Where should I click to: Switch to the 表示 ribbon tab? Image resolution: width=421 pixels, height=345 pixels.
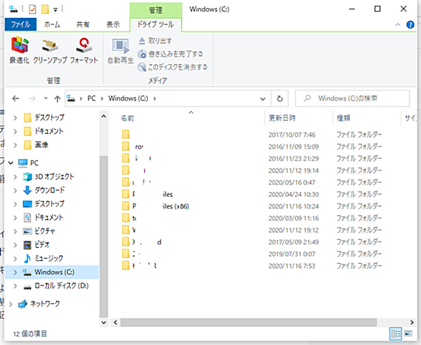tap(113, 24)
